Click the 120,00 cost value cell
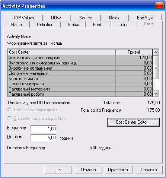The width and height of the screenshot is (166, 178). (x=134, y=58)
